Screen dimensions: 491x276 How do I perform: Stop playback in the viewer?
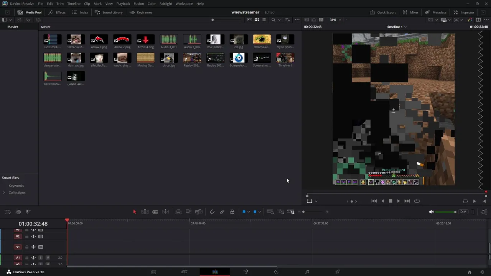(x=390, y=201)
